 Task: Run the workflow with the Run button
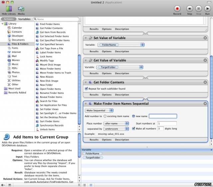click(207, 9)
